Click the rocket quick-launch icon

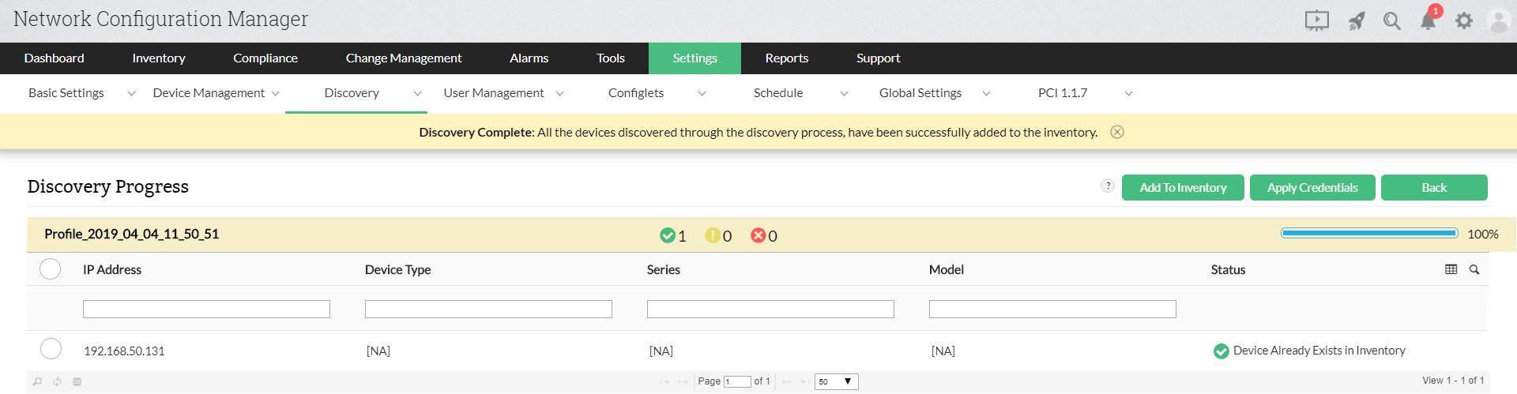click(1357, 21)
